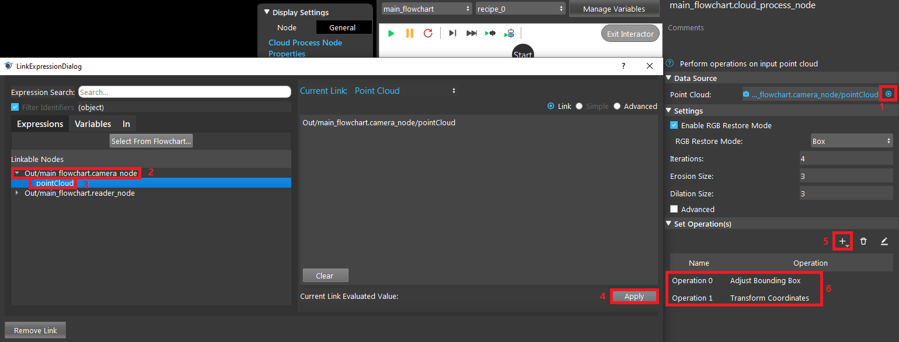Image resolution: width=899 pixels, height=342 pixels.
Task: Click the Remove Link button
Action: [x=36, y=330]
